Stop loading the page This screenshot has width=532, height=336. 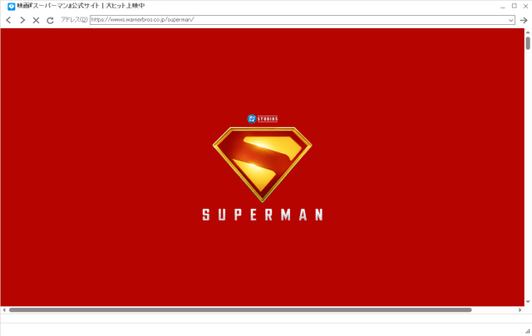click(36, 20)
